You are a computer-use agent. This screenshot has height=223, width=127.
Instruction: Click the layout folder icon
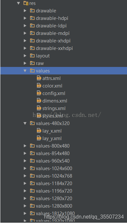point(32,56)
